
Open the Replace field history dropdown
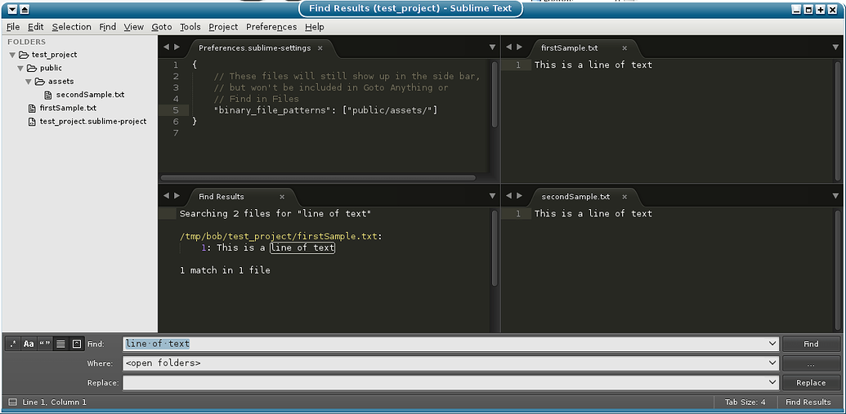pos(772,383)
